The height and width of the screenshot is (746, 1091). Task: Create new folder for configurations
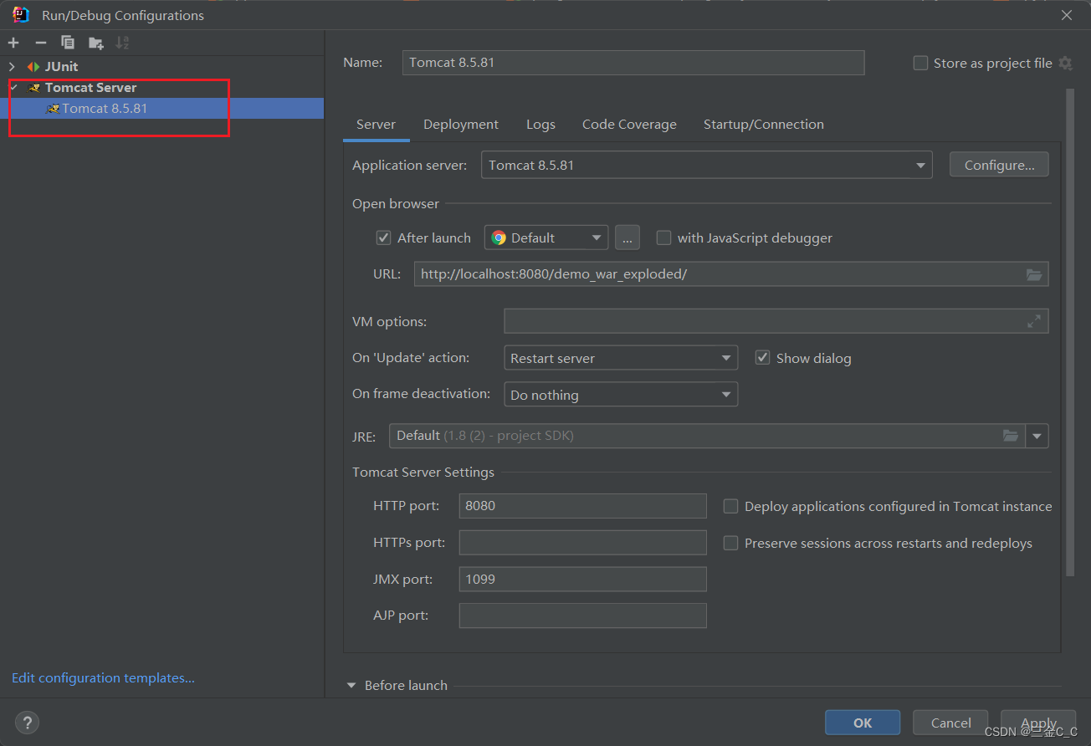pos(96,43)
